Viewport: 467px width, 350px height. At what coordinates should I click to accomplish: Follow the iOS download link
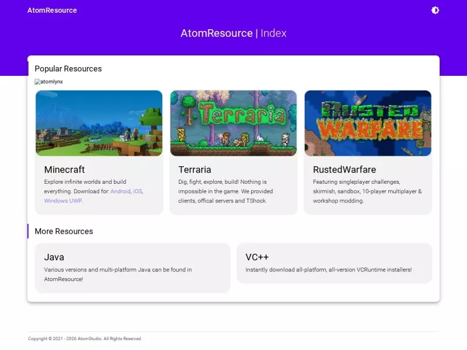[137, 191]
